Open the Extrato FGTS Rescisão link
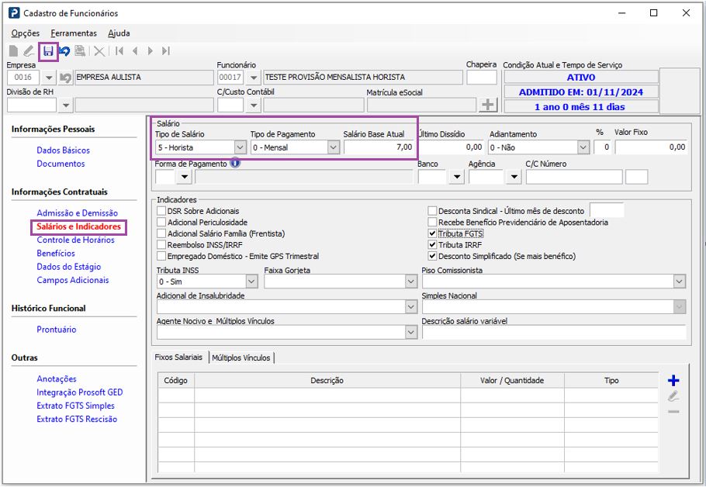 pos(77,419)
